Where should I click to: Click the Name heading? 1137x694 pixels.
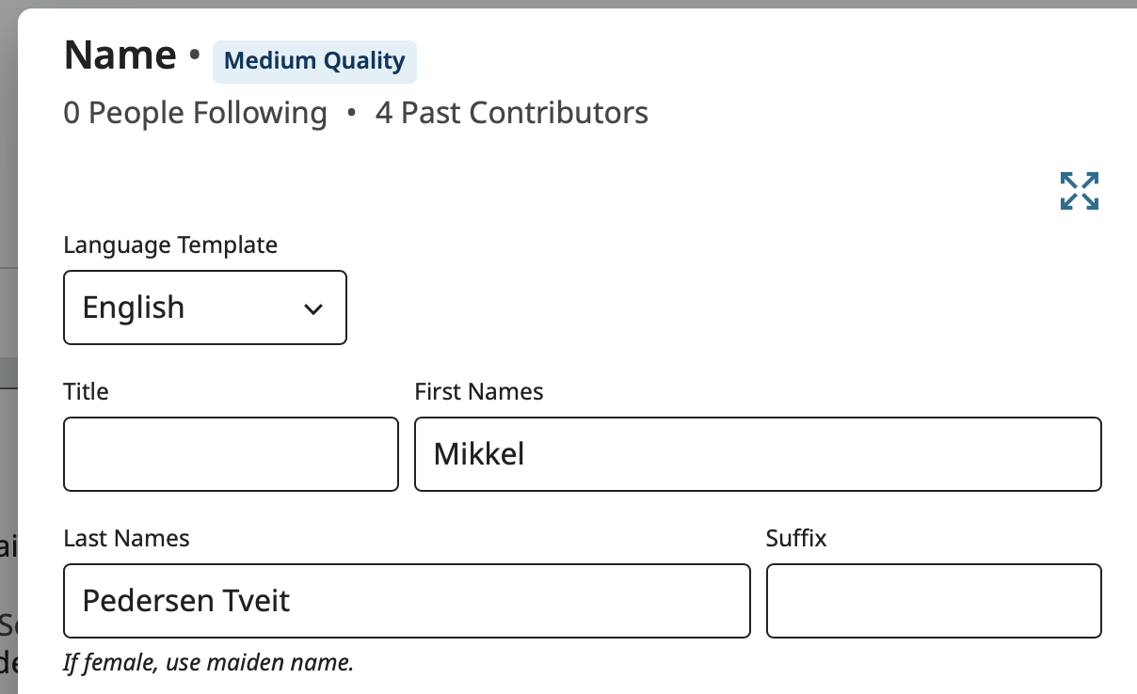[120, 55]
